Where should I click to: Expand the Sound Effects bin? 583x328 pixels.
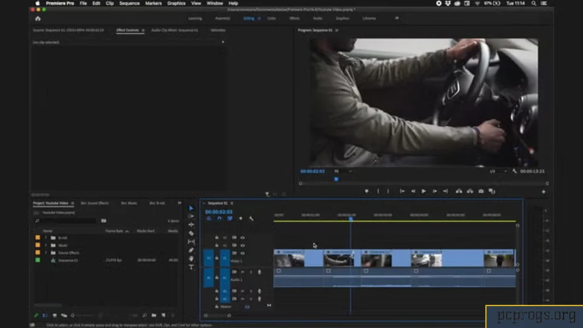coord(46,253)
